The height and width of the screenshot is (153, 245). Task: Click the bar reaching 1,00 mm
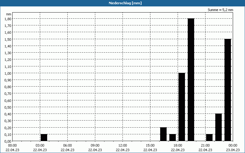182,107
